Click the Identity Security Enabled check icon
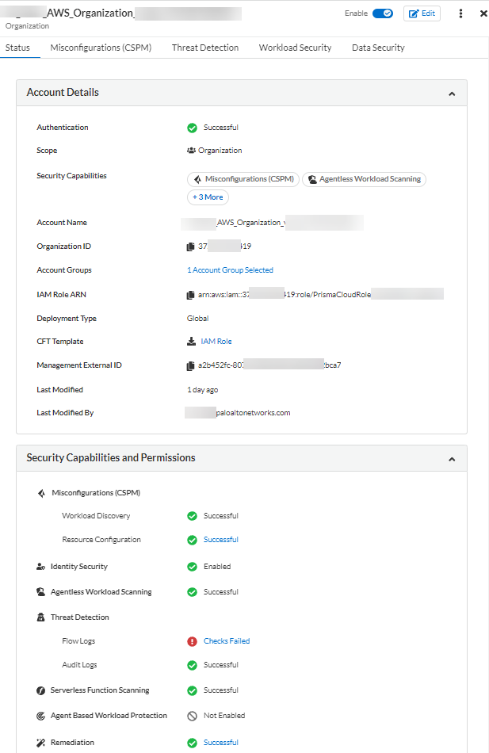This screenshot has width=489, height=753. point(192,567)
